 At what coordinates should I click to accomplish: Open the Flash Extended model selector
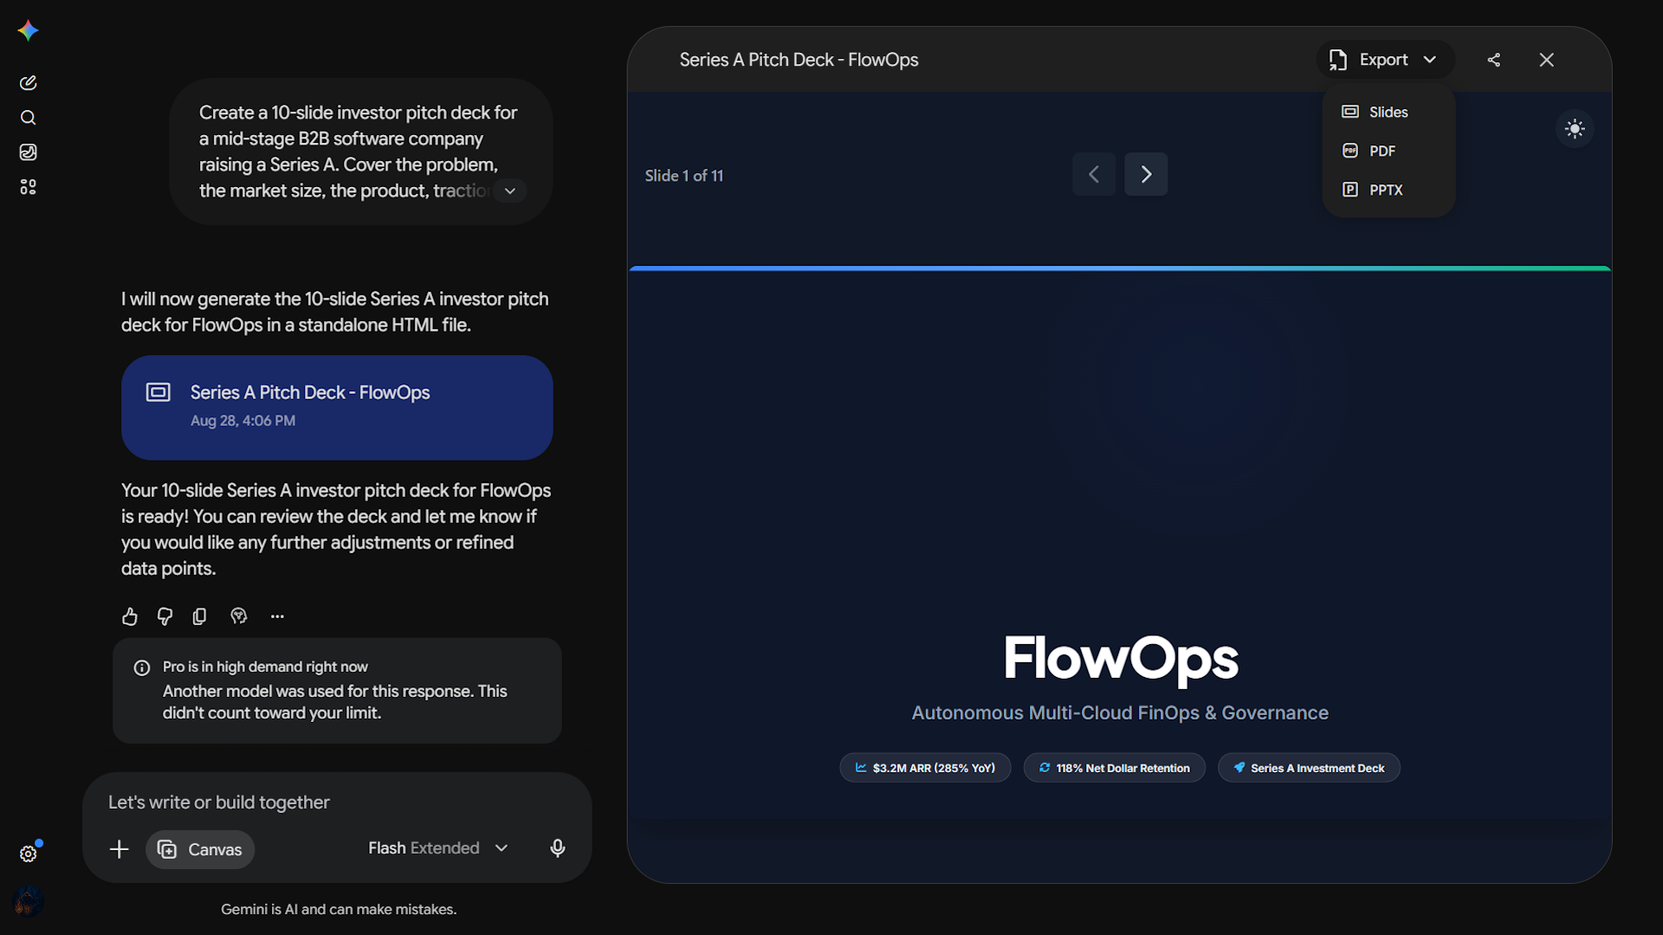tap(438, 848)
